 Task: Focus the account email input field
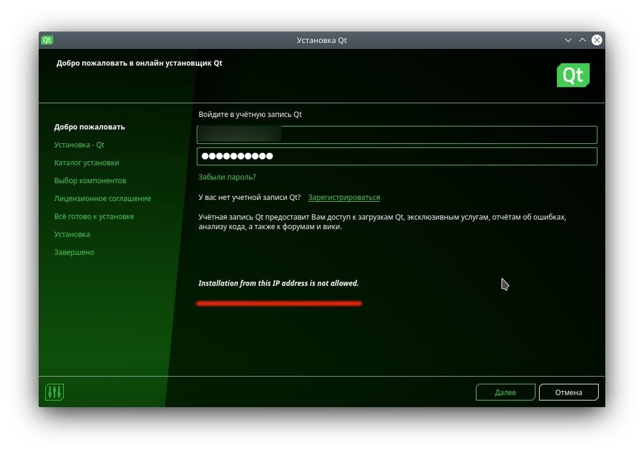(x=397, y=135)
